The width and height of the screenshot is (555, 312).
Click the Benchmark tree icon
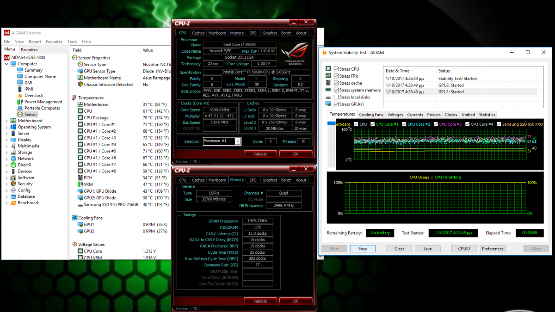[x=13, y=203]
